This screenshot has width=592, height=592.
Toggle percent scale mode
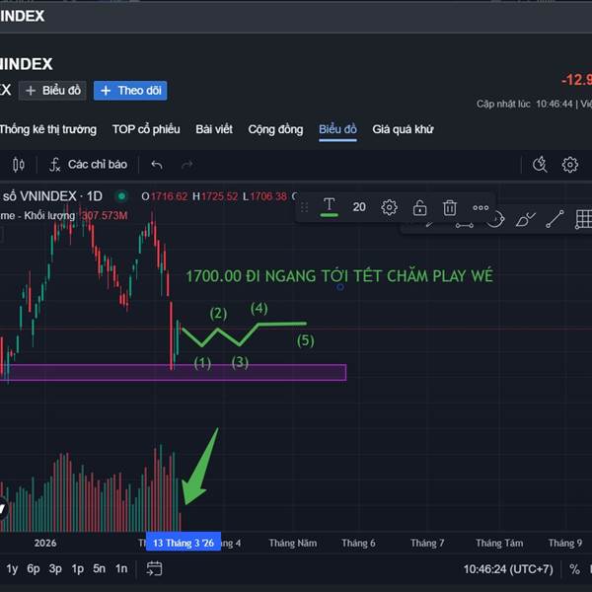click(x=574, y=569)
